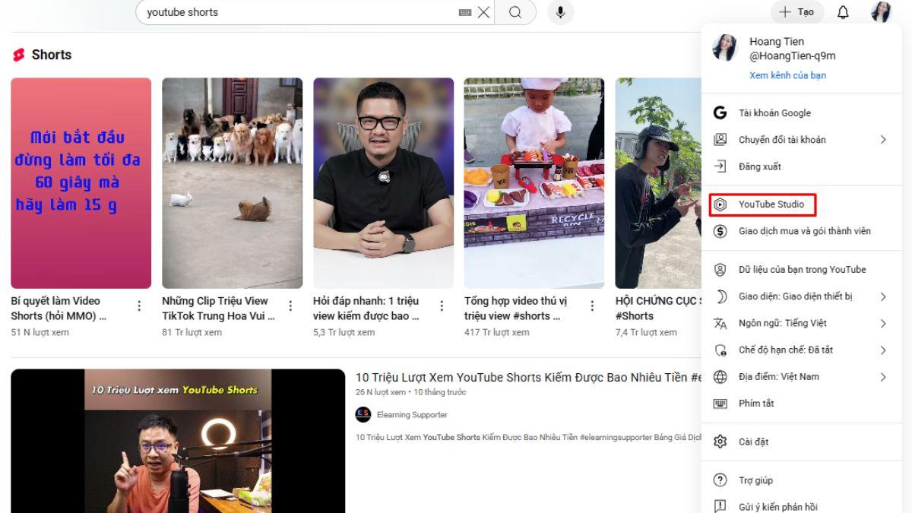Click the Shorts logo icon

[19, 55]
